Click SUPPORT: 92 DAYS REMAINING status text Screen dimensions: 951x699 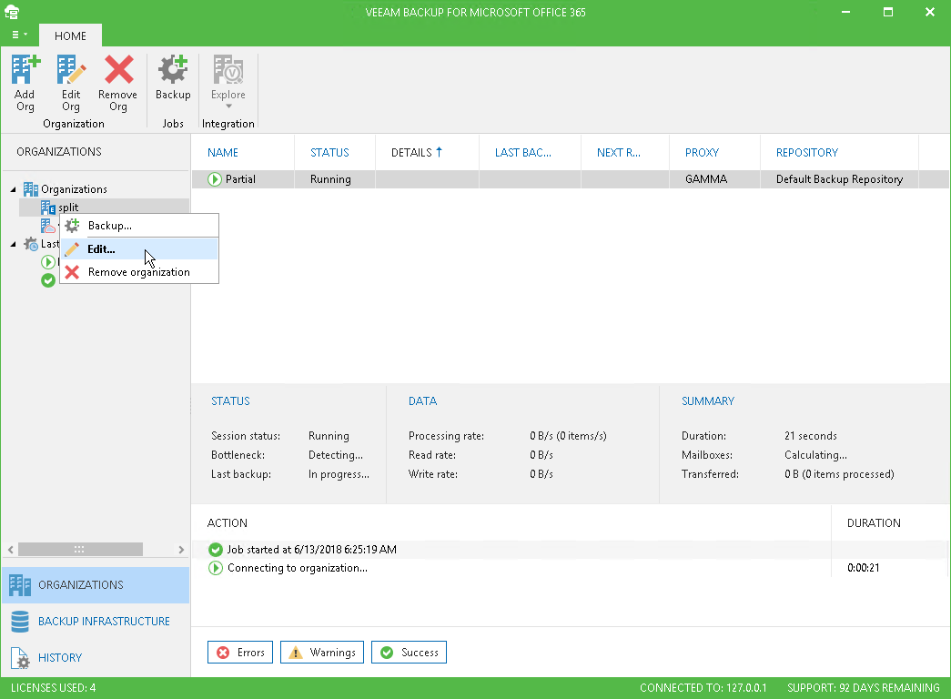863,687
